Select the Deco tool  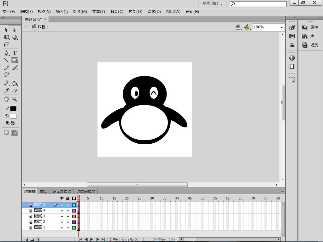click(6, 74)
